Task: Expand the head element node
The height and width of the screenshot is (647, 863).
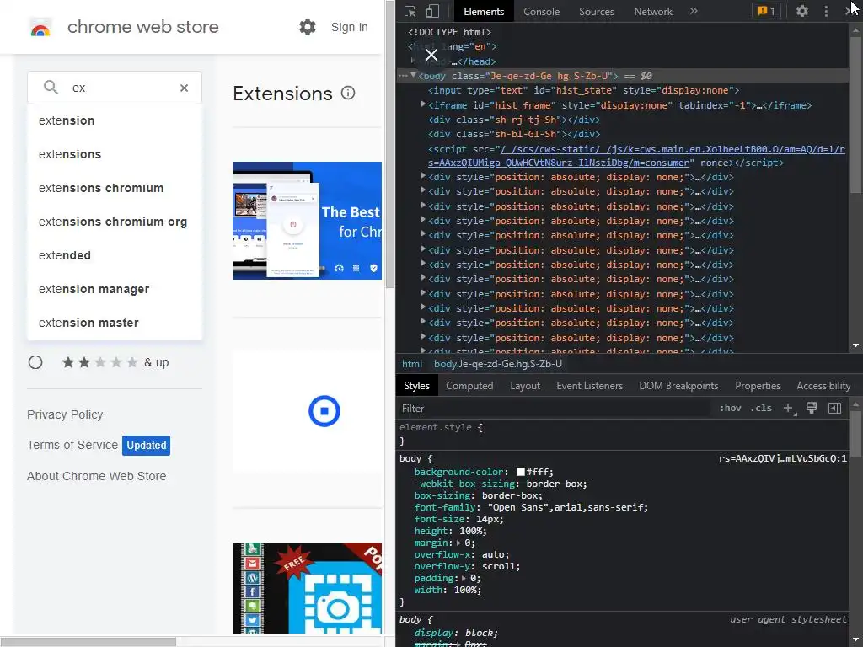Action: (x=413, y=61)
